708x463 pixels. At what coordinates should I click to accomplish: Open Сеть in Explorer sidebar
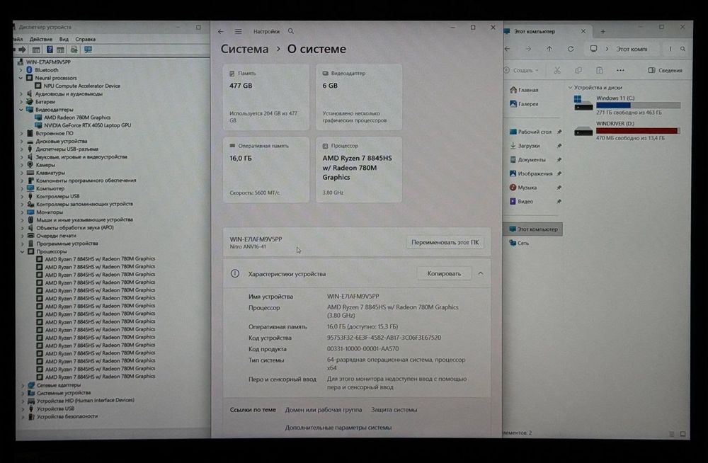pyautogui.click(x=519, y=243)
